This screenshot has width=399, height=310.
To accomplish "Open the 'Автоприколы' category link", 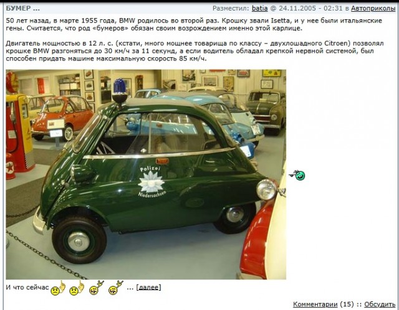I will 373,8.
